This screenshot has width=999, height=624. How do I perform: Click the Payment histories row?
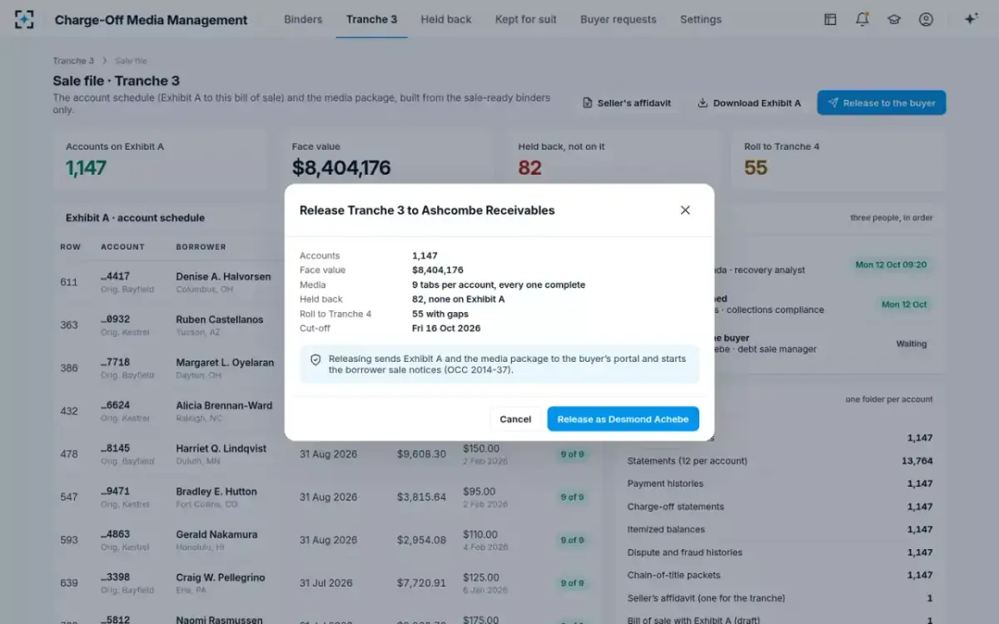tap(780, 484)
